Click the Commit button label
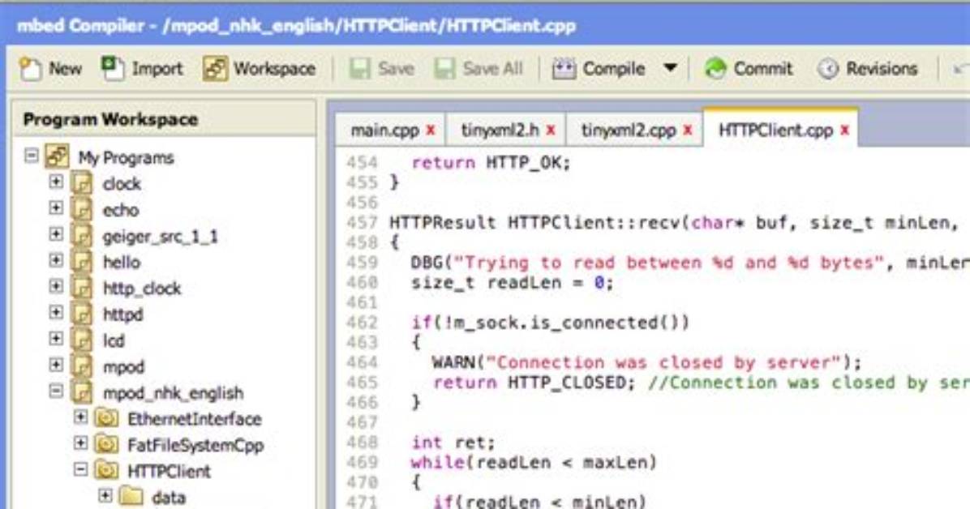 coord(762,69)
